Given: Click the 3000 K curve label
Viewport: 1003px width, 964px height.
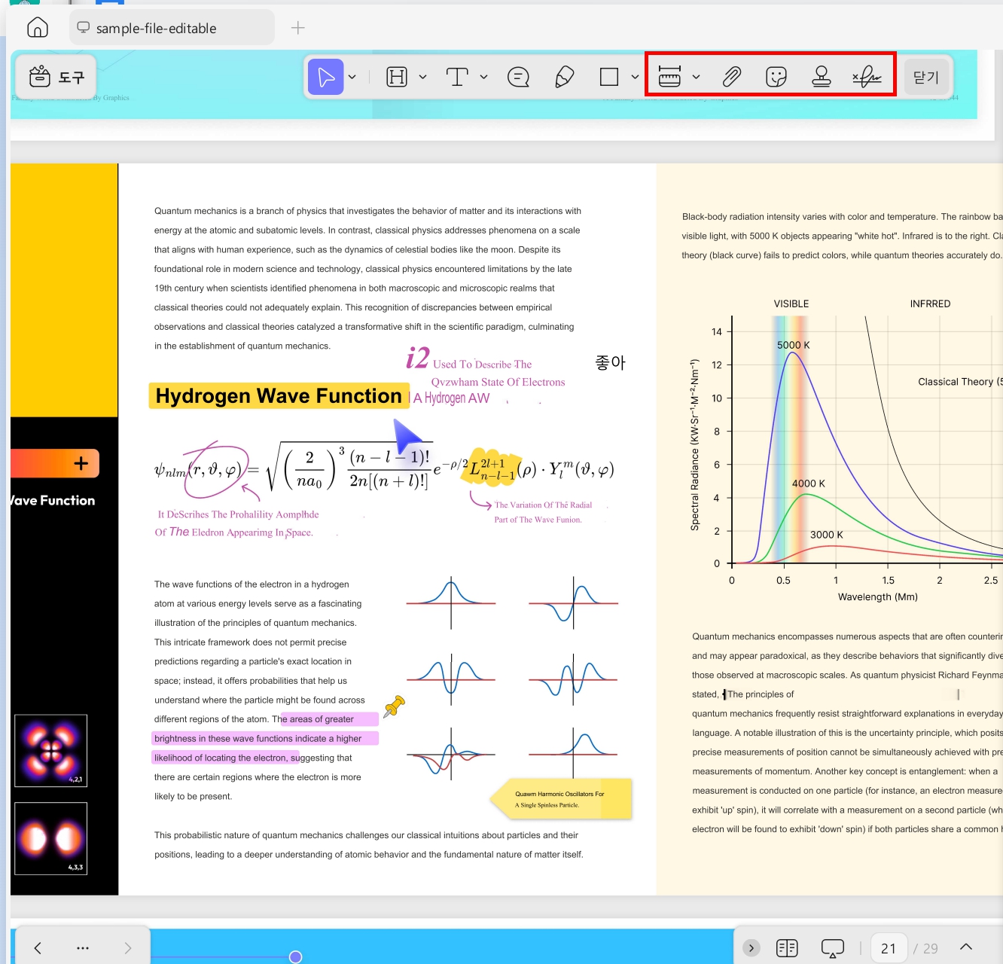Looking at the screenshot, I should [827, 535].
